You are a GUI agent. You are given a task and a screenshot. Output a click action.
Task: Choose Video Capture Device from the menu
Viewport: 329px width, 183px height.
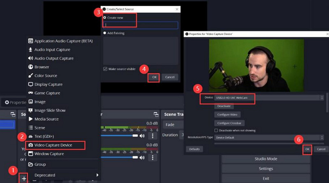55,145
